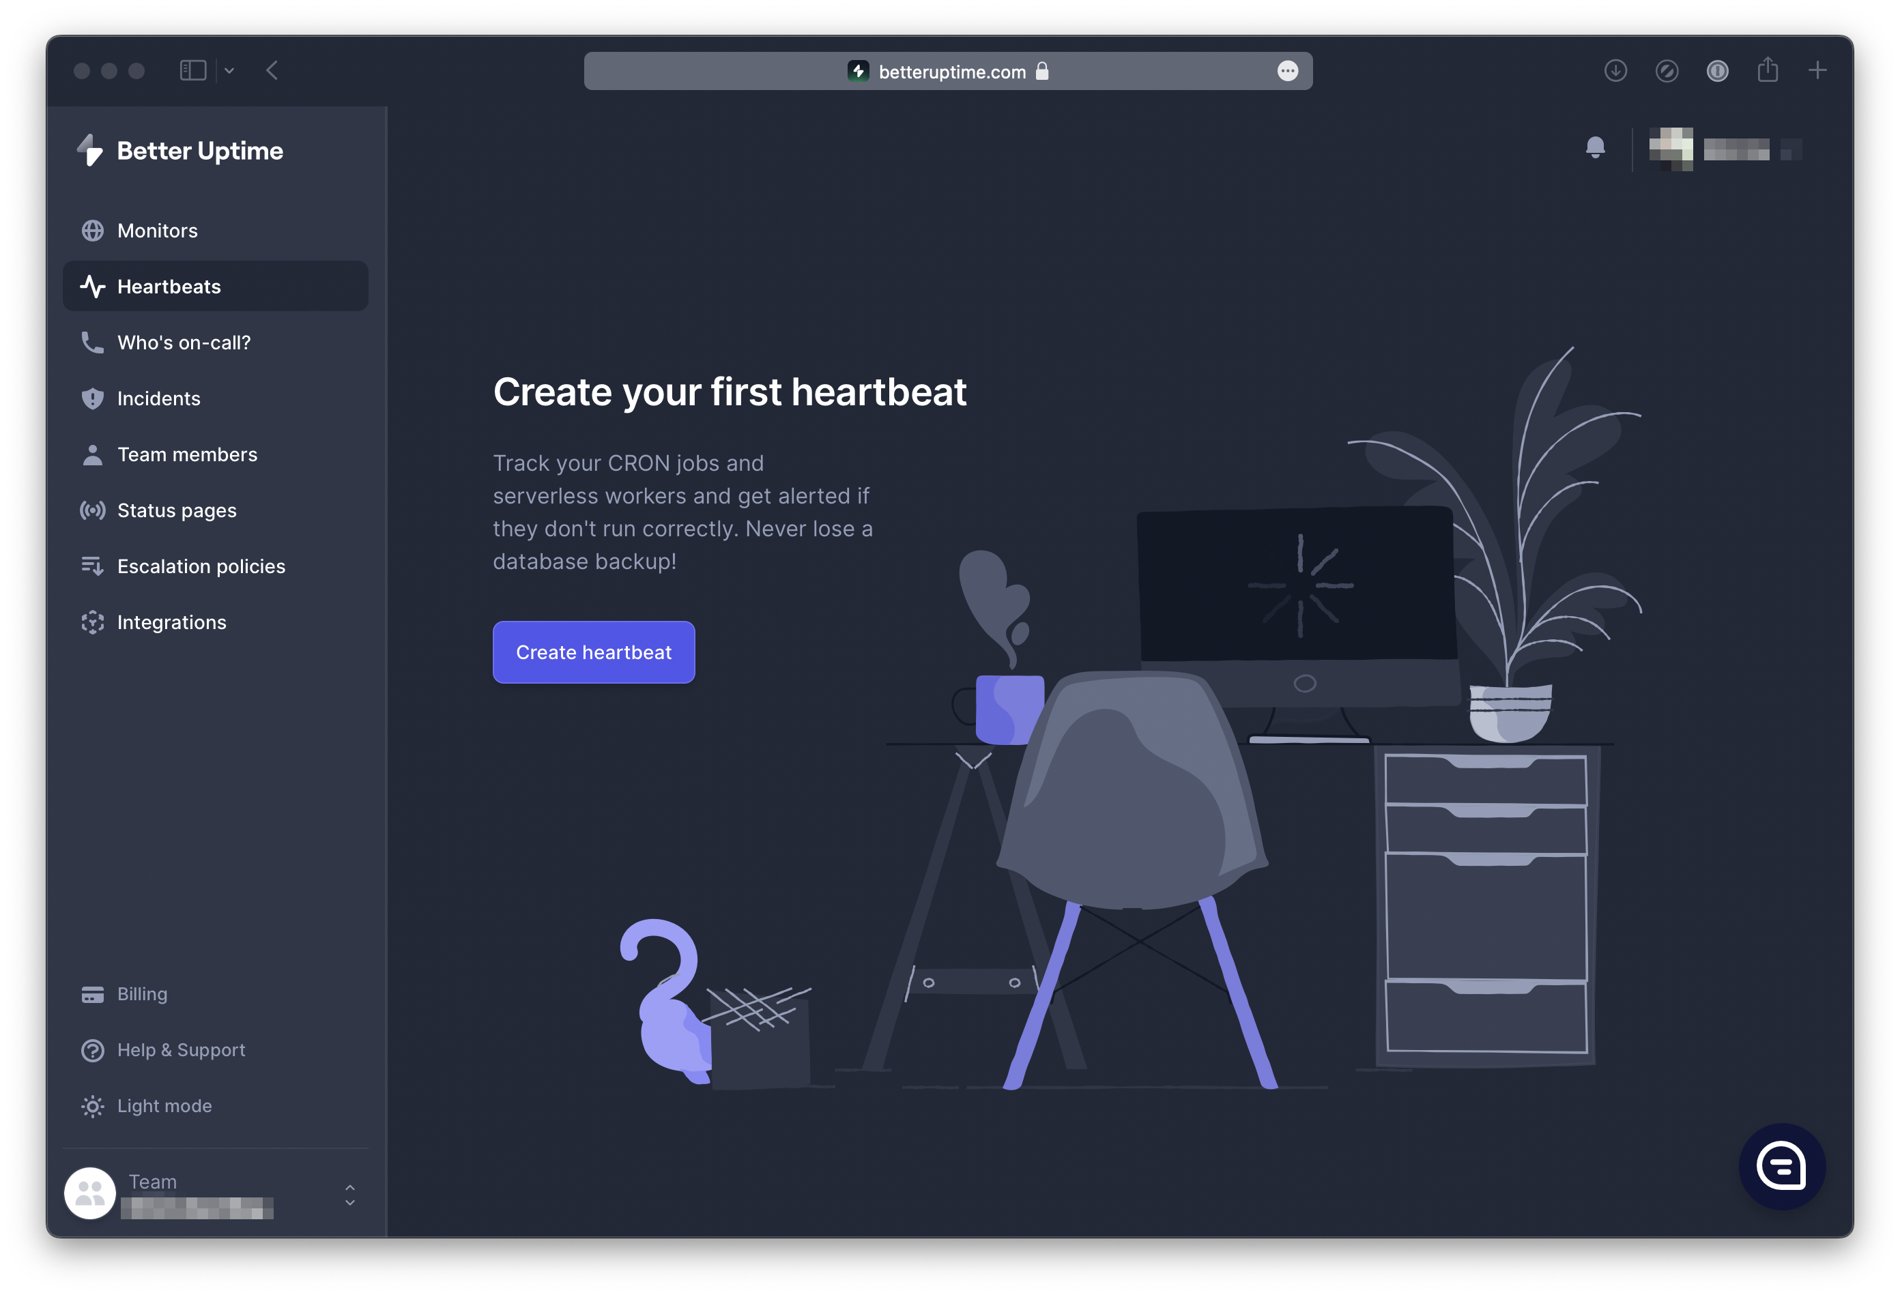
Task: Click the Better Uptime logo
Action: pos(180,150)
